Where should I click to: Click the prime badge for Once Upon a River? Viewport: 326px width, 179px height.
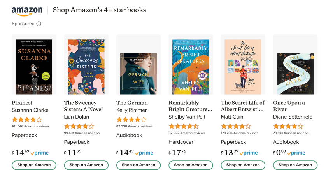[296, 153]
